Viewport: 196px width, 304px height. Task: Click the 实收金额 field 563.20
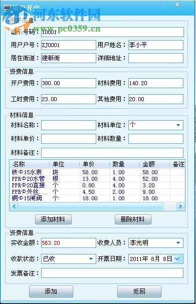click(x=69, y=243)
